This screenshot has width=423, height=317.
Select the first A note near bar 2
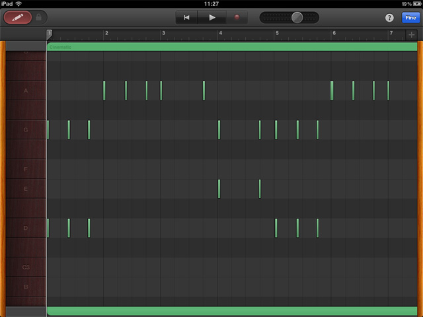(104, 90)
